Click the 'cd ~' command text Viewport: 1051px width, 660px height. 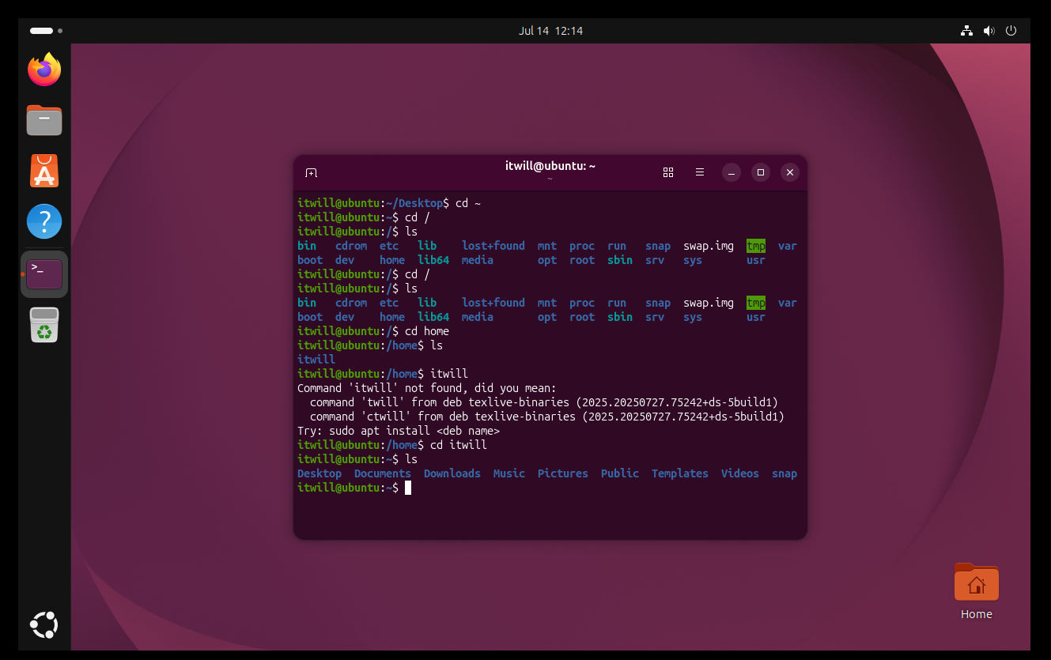pyautogui.click(x=468, y=203)
